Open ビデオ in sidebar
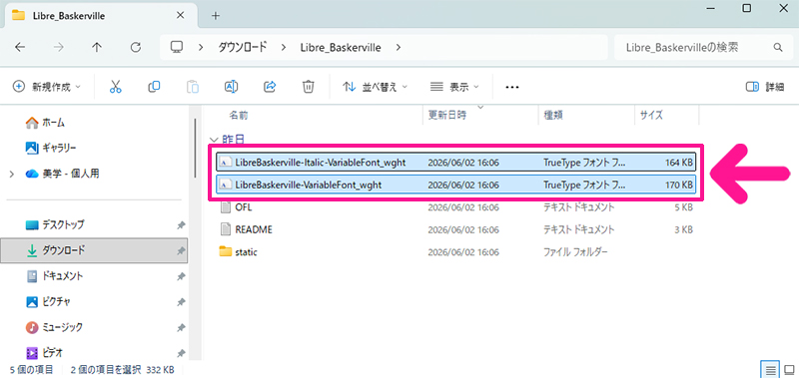Viewport: 799px width, 378px height. pyautogui.click(x=44, y=352)
